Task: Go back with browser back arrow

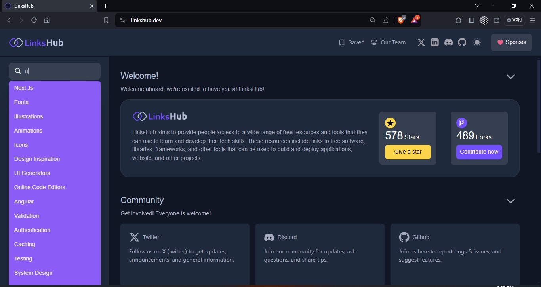Action: 9,20
